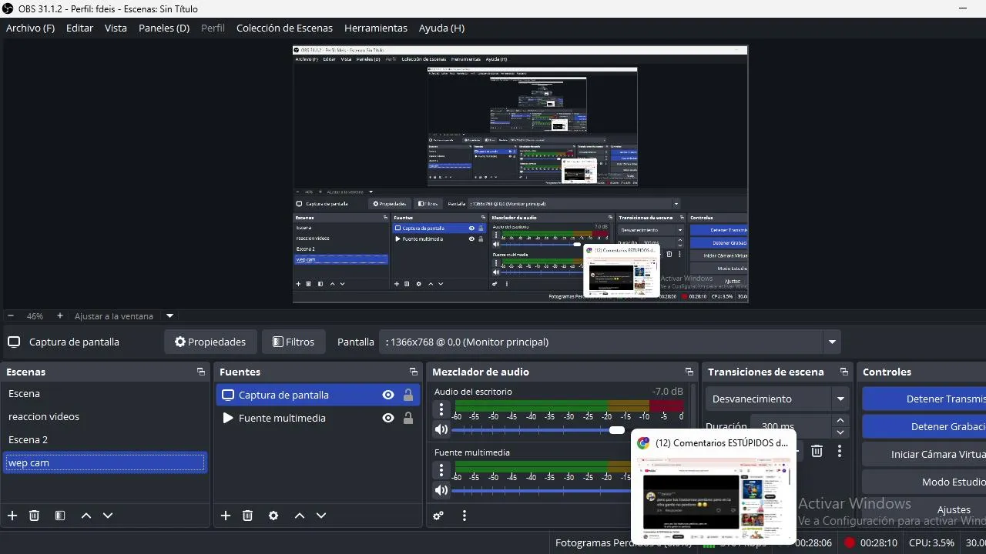Zoom in the preview with plus icon
Image resolution: width=986 pixels, height=554 pixels.
click(x=60, y=316)
